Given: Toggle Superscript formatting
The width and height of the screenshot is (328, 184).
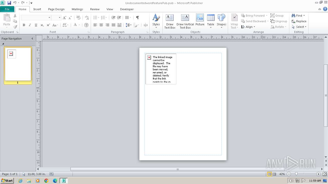Looking at the screenshot, I should (x=48, y=25).
